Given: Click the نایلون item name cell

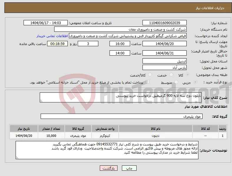Looking at the screenshot, I should click(155, 136).
